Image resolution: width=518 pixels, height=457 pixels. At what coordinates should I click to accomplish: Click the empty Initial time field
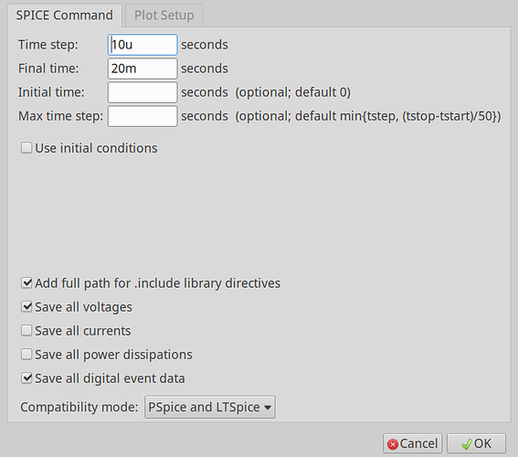143,92
